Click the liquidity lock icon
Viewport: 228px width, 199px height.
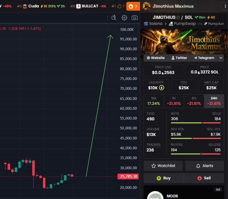click(x=162, y=88)
